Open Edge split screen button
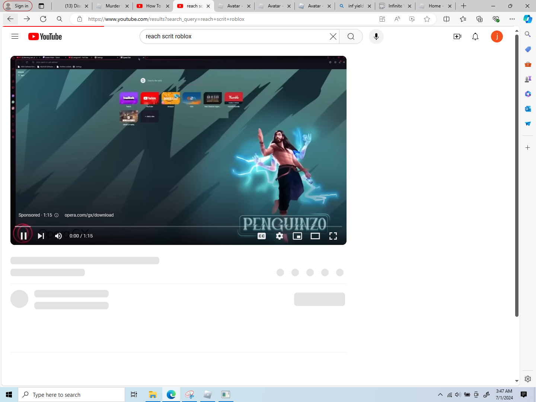 (446, 19)
